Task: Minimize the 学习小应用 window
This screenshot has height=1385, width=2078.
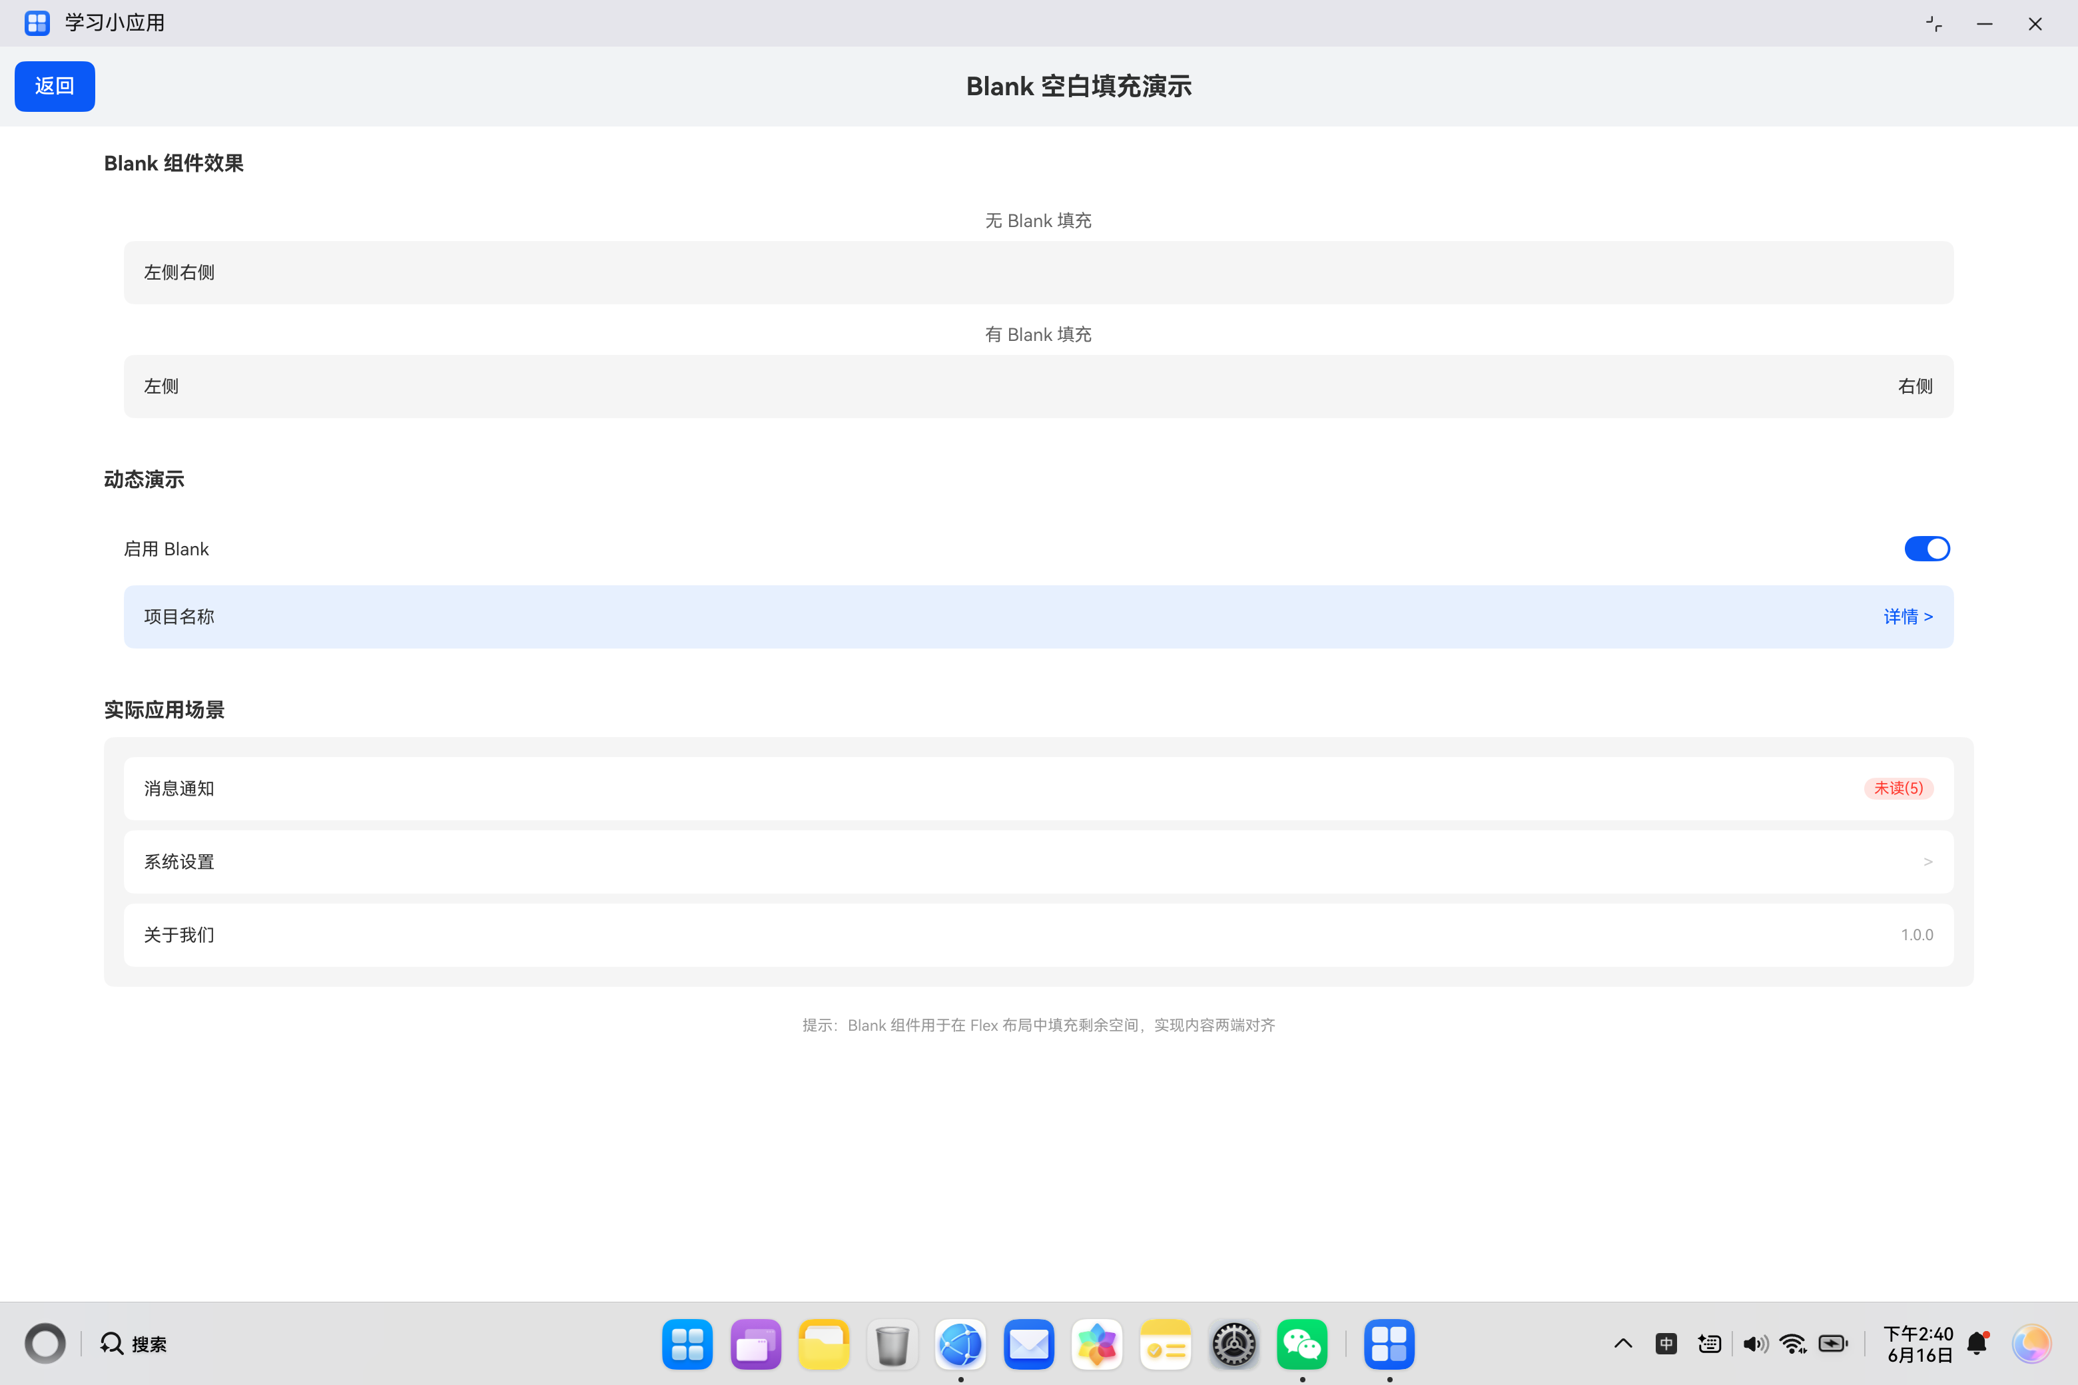Action: tap(1984, 24)
